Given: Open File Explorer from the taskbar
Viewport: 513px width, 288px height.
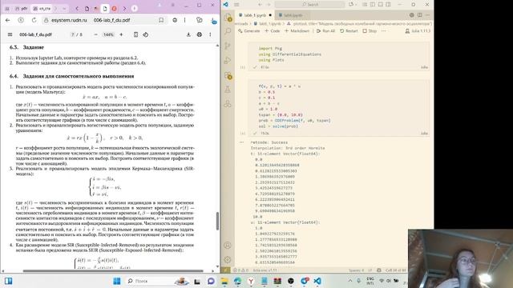Looking at the screenshot, I should click(224, 281).
